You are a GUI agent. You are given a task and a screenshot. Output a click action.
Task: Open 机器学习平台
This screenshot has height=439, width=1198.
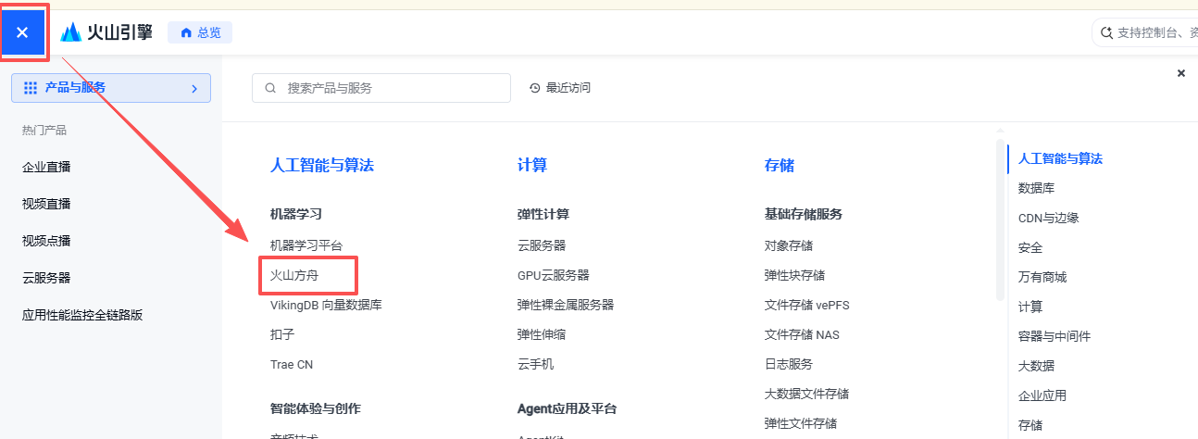click(306, 245)
